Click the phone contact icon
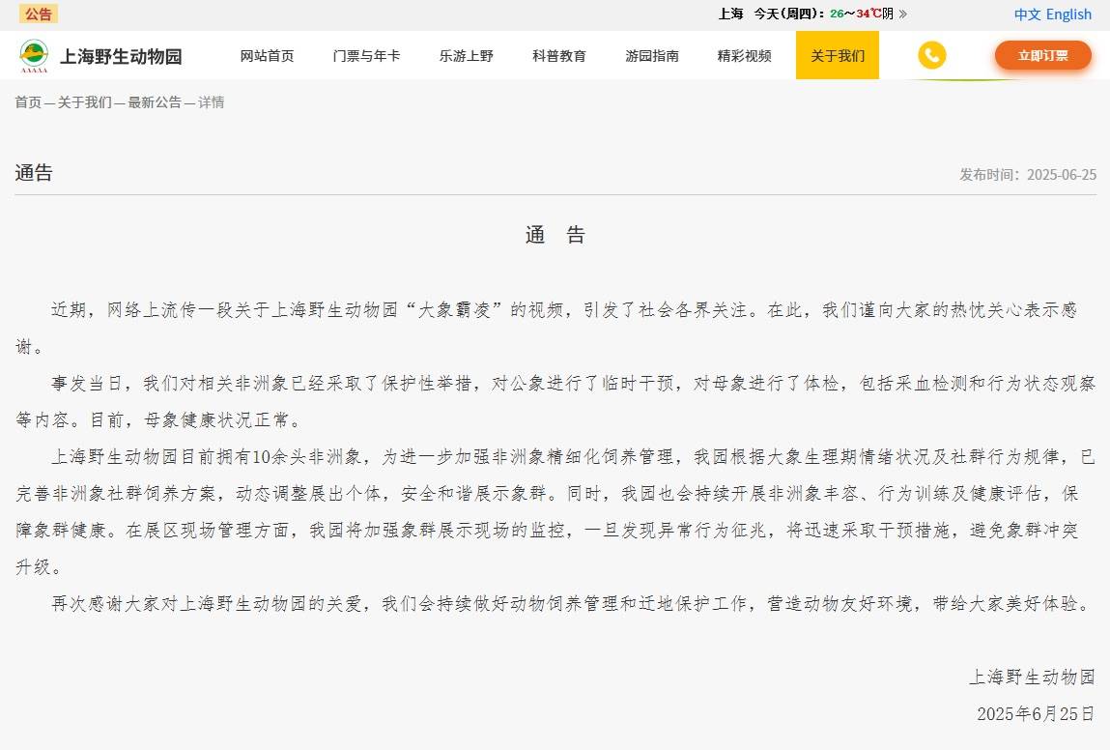Viewport: 1110px width, 750px height. pos(930,55)
